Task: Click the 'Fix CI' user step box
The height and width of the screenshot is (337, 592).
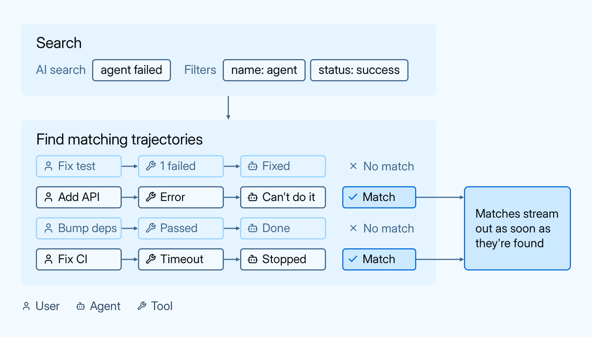Action: (x=79, y=259)
